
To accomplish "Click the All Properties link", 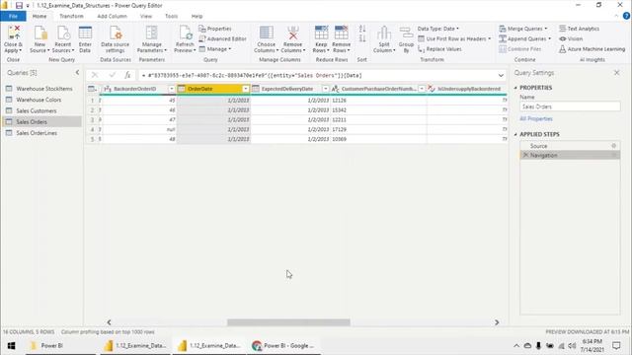I will [536, 118].
